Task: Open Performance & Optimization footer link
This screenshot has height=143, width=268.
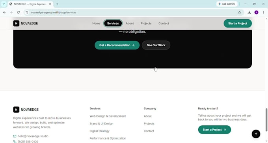Action: click(108, 138)
